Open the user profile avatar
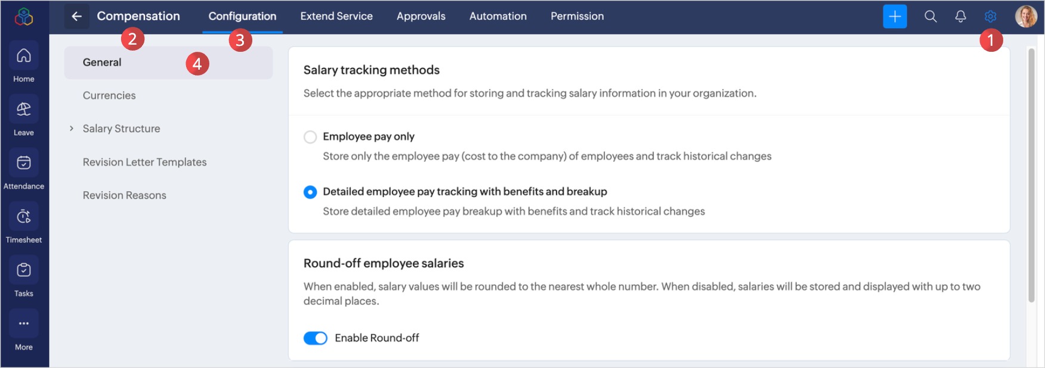Viewport: 1045px width, 368px height. pyautogui.click(x=1026, y=16)
